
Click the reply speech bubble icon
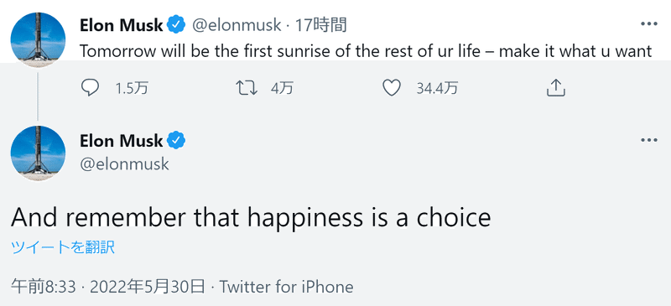click(90, 88)
